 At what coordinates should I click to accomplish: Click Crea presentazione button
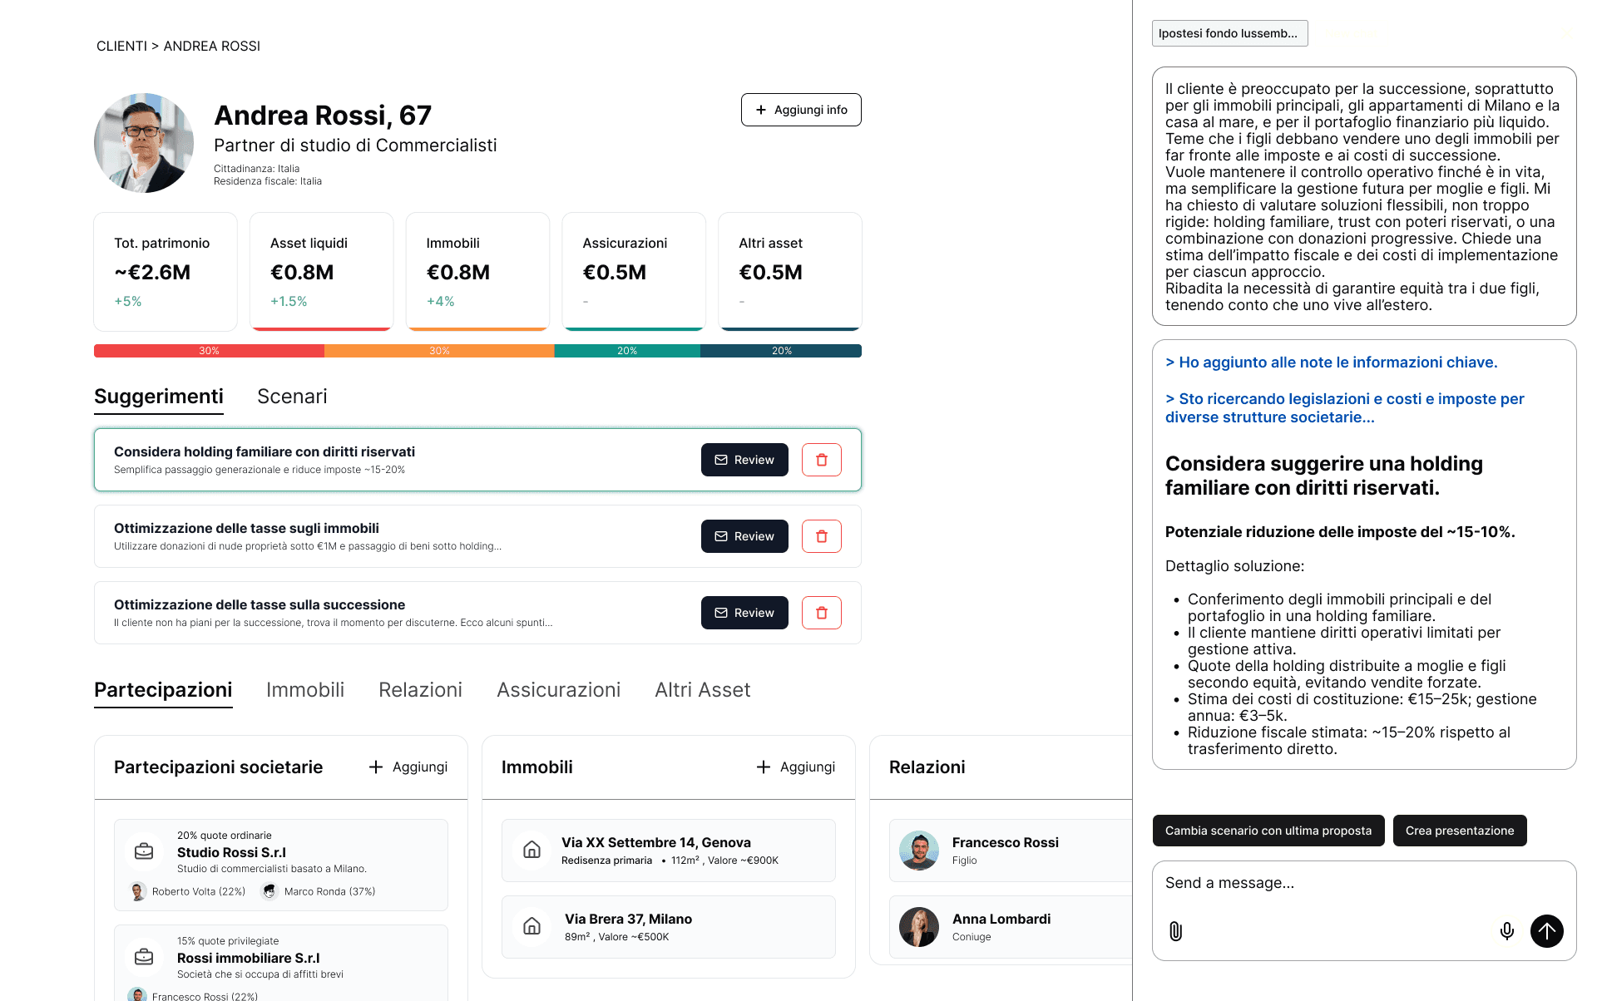click(1459, 831)
